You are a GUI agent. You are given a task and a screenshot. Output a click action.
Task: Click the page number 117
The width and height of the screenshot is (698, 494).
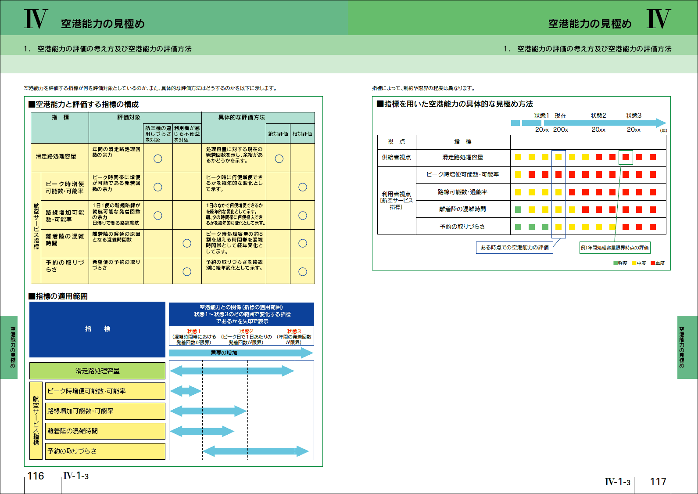coord(658,482)
